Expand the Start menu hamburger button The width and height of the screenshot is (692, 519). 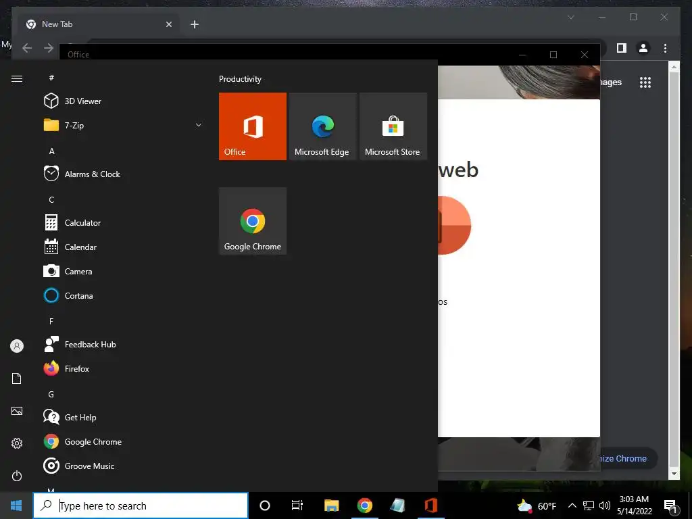(x=17, y=78)
